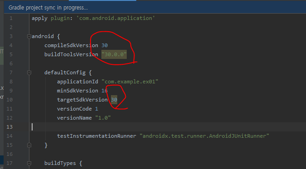Click the 'android {' text on line 3
The width and height of the screenshot is (306, 169).
pos(46,36)
